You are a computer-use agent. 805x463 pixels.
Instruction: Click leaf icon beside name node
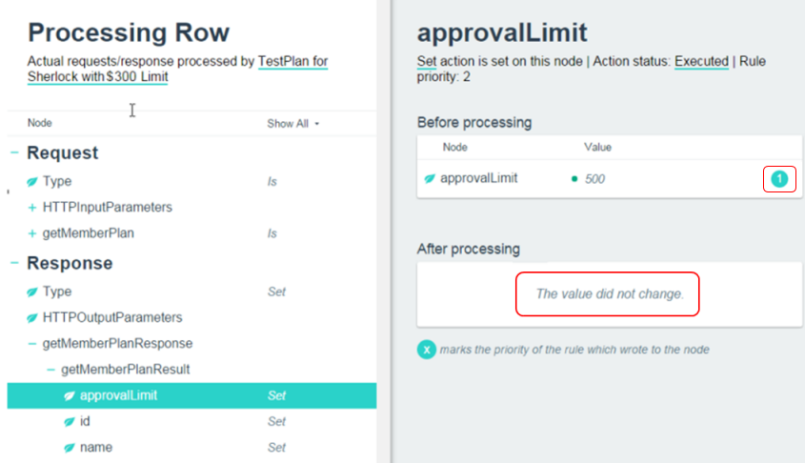pyautogui.click(x=70, y=447)
